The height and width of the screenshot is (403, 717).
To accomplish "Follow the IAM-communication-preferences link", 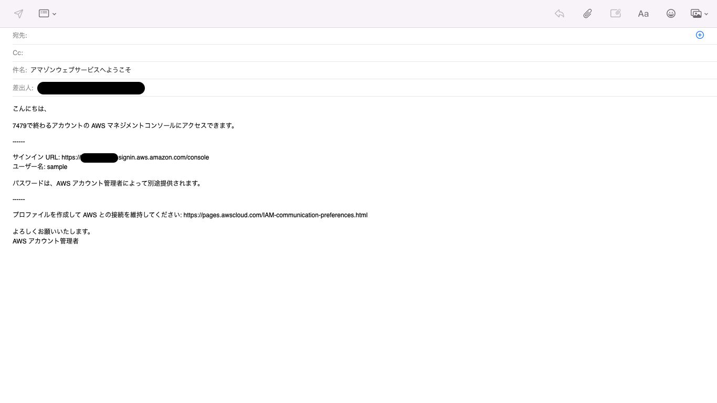I will (276, 215).
